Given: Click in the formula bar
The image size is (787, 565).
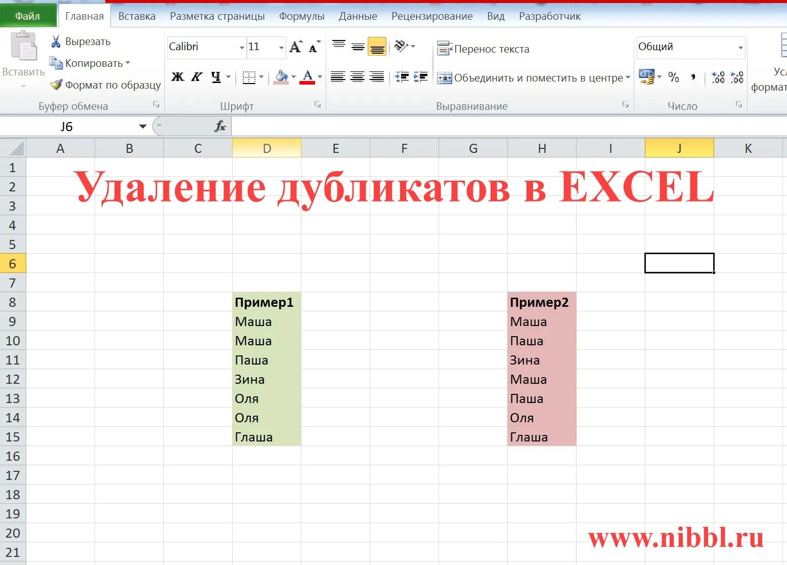Looking at the screenshot, I should coord(508,127).
